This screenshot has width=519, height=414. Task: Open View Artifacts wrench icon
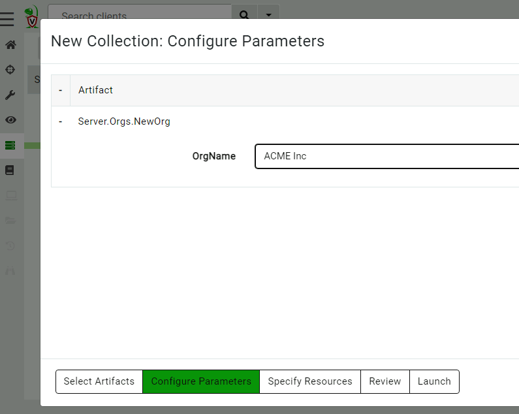pyautogui.click(x=10, y=95)
